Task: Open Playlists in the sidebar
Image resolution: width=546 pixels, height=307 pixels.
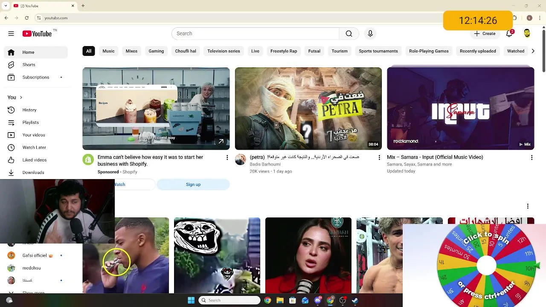Action: pyautogui.click(x=36, y=122)
